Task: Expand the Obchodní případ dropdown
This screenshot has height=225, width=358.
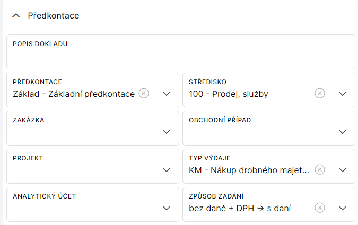Action: point(343,132)
